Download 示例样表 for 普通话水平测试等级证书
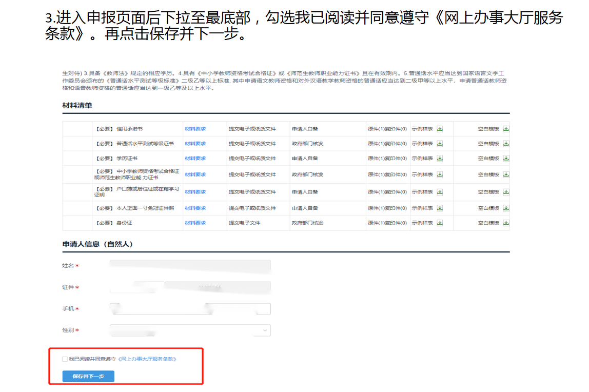 pyautogui.click(x=440, y=144)
